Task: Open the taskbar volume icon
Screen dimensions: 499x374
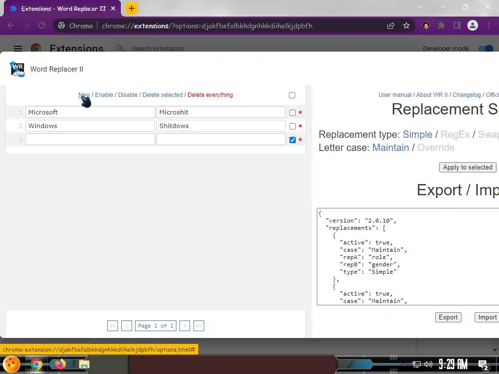Action: pos(428,364)
